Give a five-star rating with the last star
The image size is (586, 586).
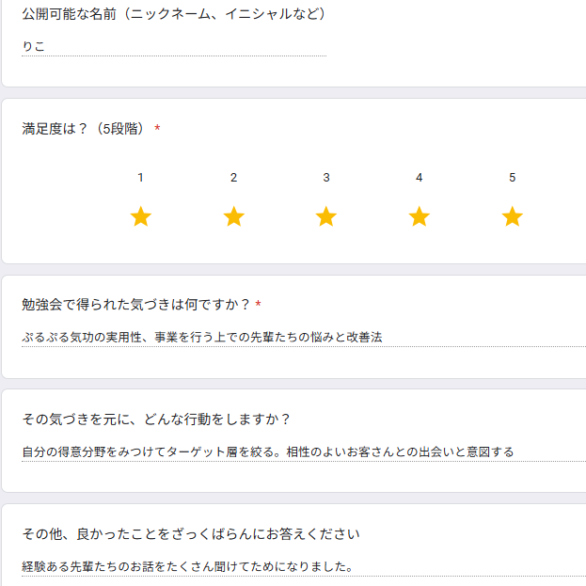tap(513, 217)
